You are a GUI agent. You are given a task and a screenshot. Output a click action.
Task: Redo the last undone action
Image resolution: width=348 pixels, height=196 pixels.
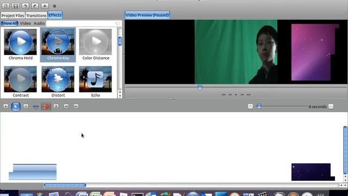click(35, 6)
